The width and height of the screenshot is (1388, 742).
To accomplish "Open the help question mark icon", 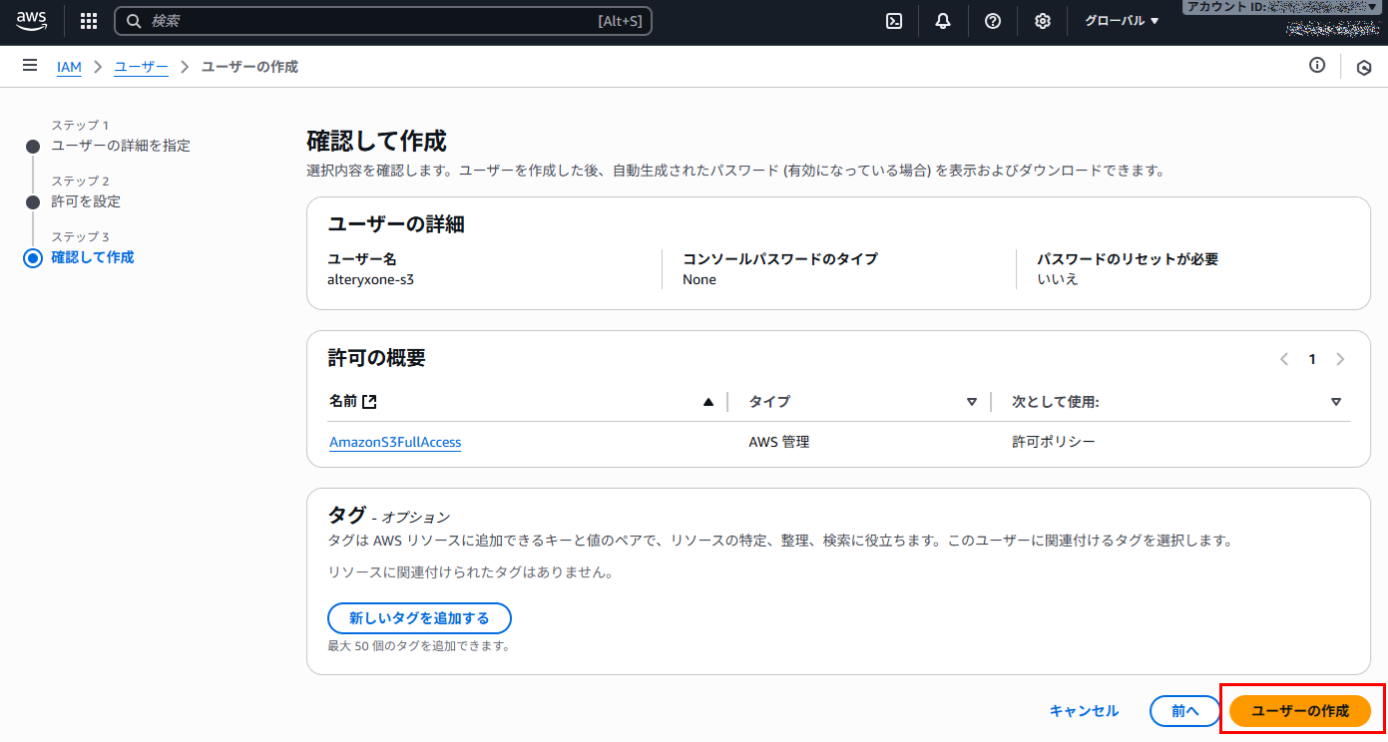I will point(993,21).
